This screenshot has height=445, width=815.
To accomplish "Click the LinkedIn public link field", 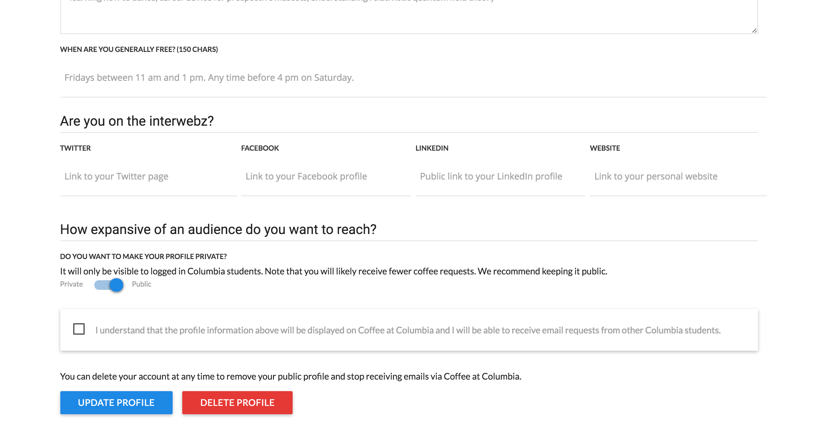I will 500,177.
